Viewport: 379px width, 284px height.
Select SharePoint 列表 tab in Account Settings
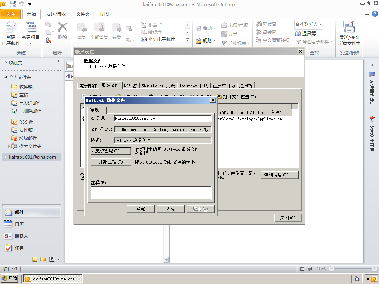[158, 86]
